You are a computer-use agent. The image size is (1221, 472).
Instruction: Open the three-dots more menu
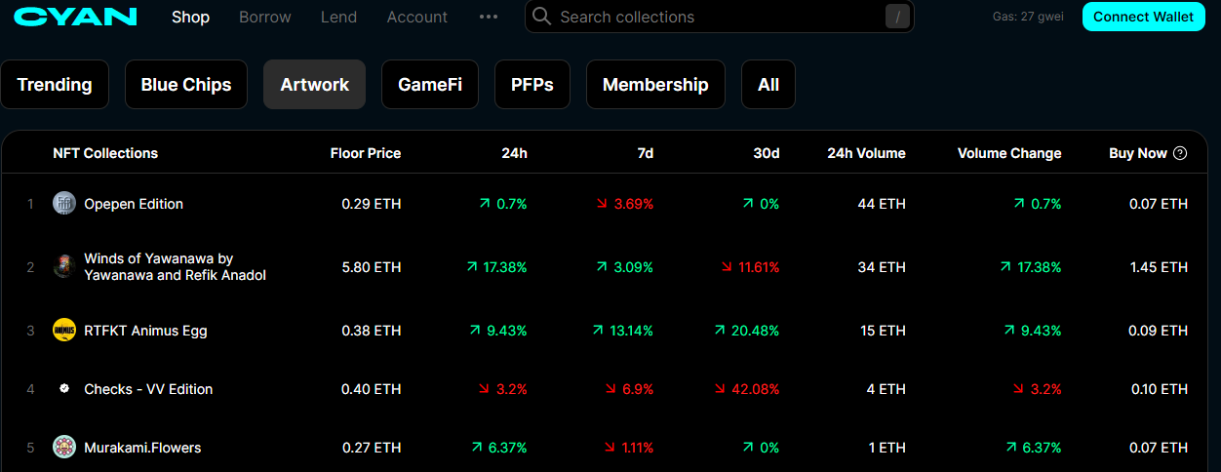(490, 18)
